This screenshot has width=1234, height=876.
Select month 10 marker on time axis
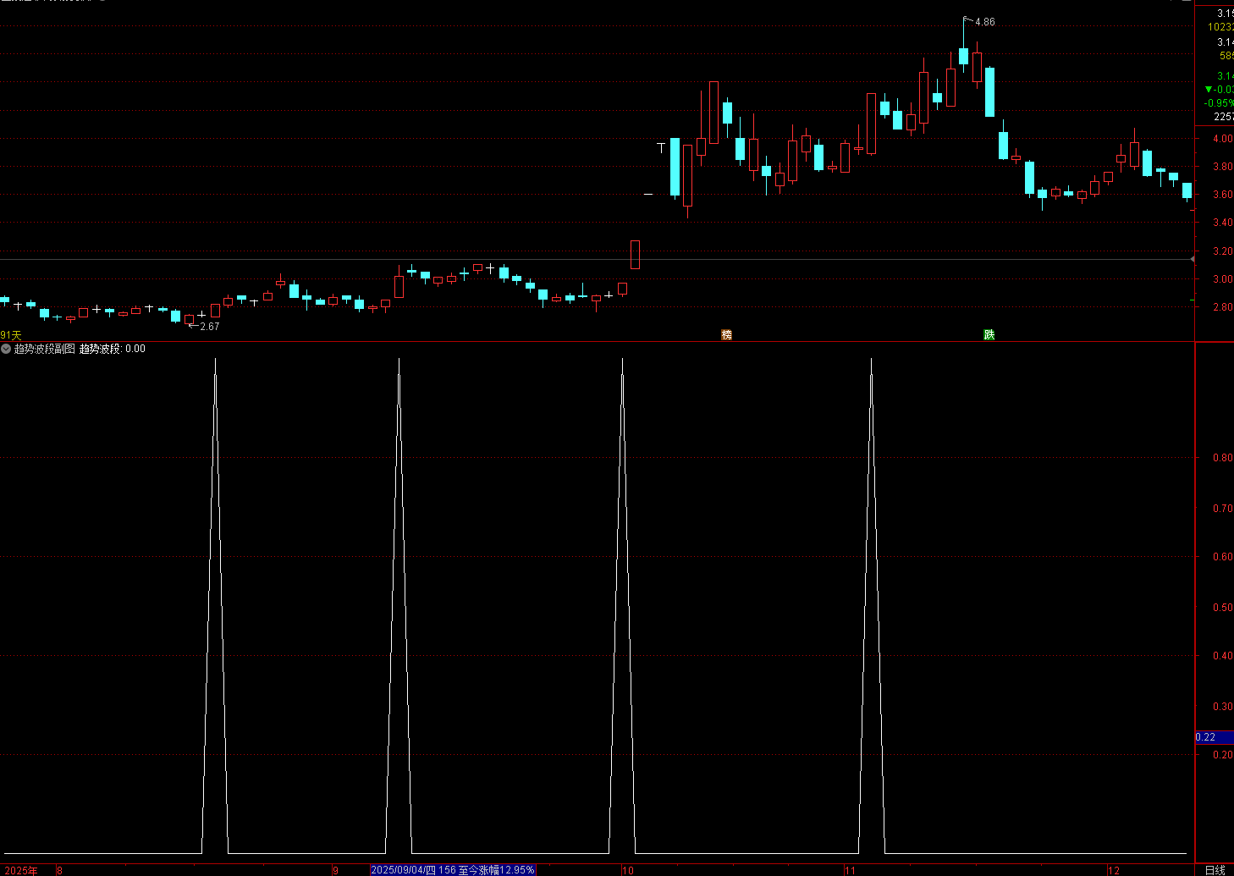click(x=627, y=870)
